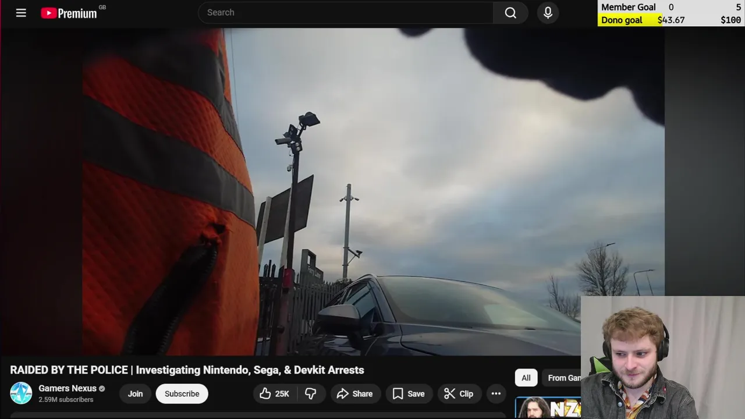The height and width of the screenshot is (419, 745).
Task: Click the magnifying glass search button
Action: 510,12
